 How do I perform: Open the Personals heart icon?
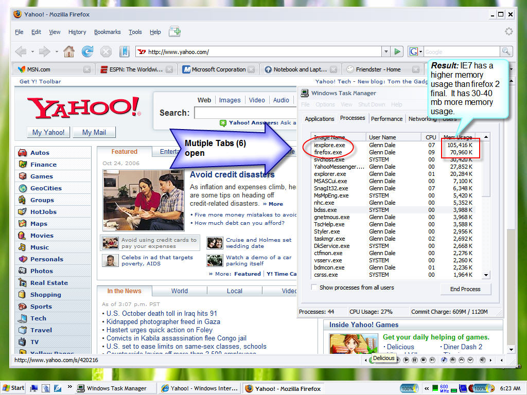point(23,259)
